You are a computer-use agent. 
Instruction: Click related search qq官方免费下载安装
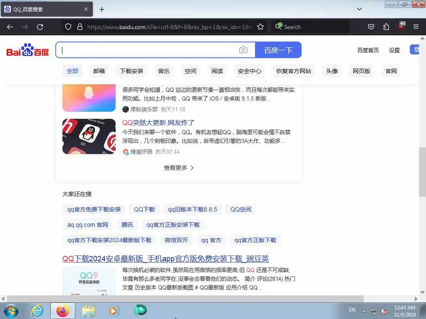(94, 209)
